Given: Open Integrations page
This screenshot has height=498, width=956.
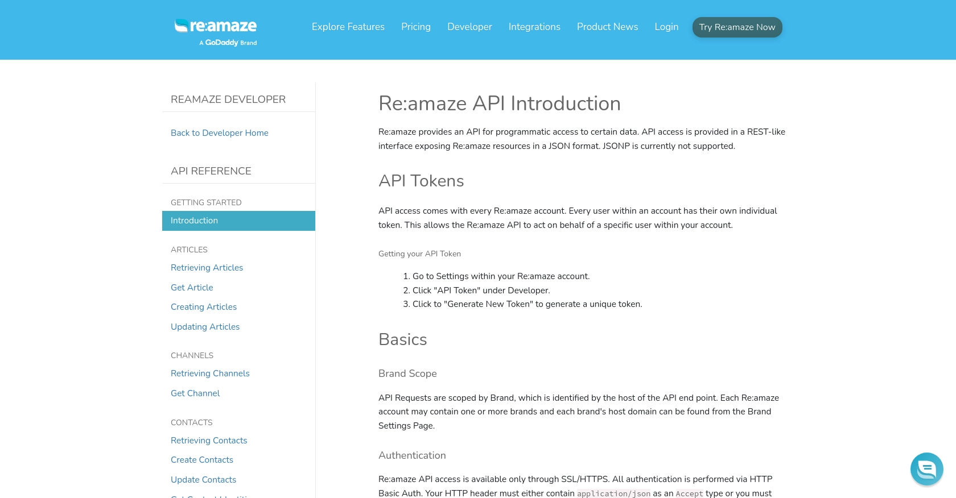Looking at the screenshot, I should pos(534,27).
